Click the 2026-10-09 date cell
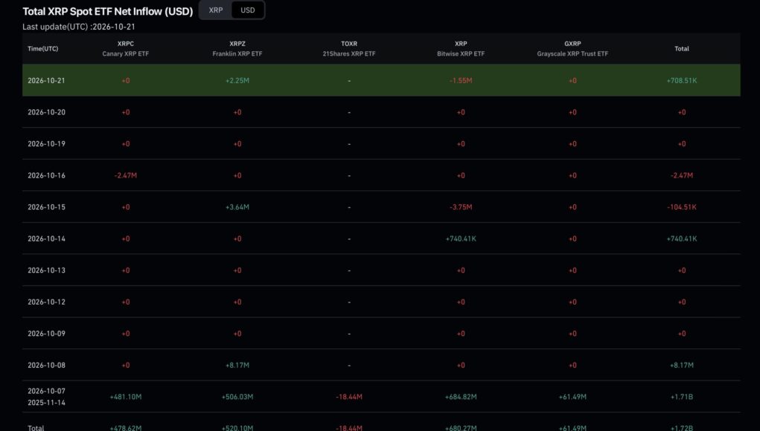This screenshot has width=760, height=431. (x=47, y=334)
